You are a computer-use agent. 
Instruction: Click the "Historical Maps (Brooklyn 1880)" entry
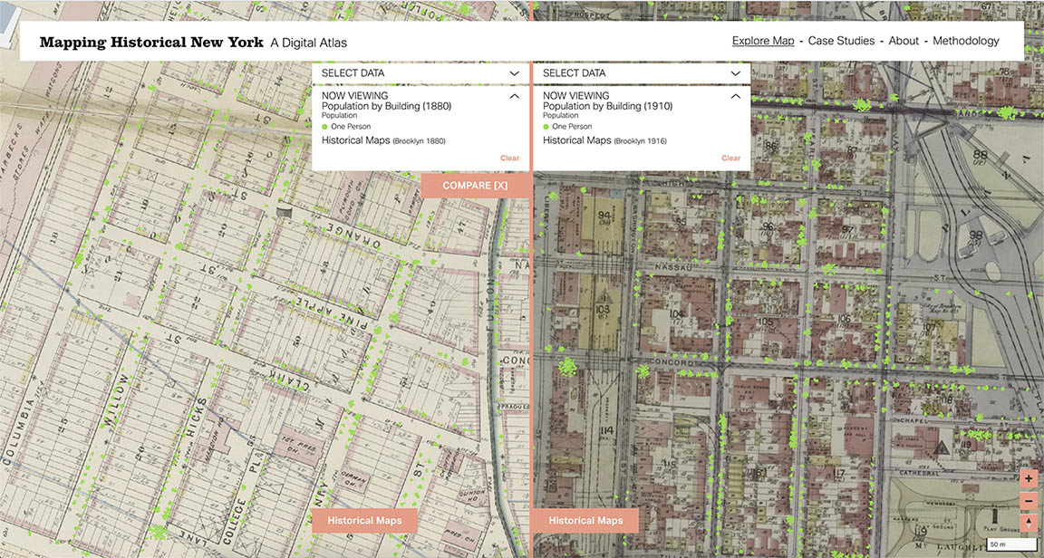[383, 140]
